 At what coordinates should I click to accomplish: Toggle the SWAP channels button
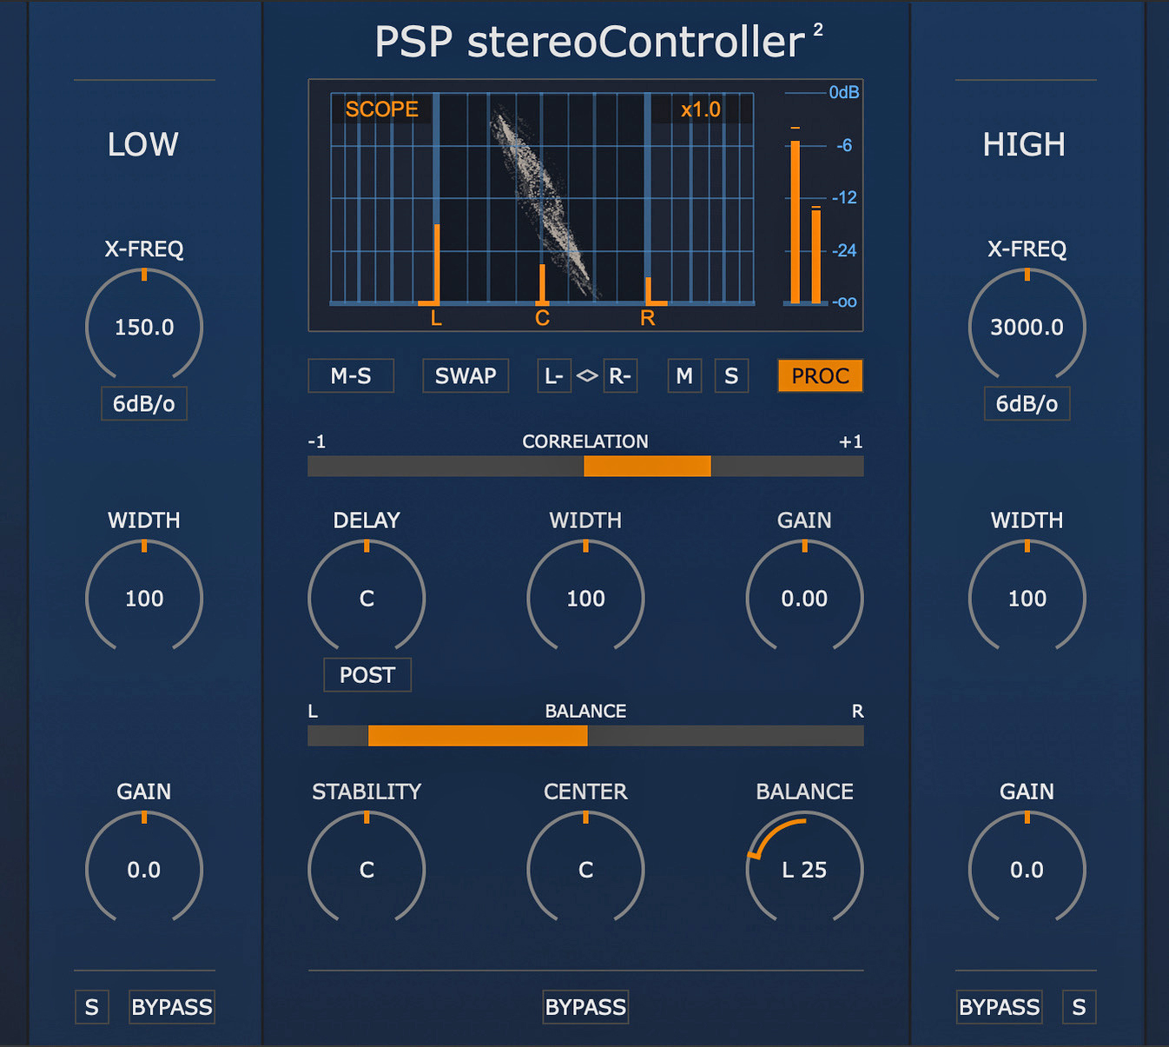466,376
